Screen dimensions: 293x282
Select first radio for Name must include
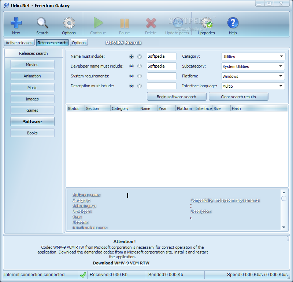click(131, 57)
